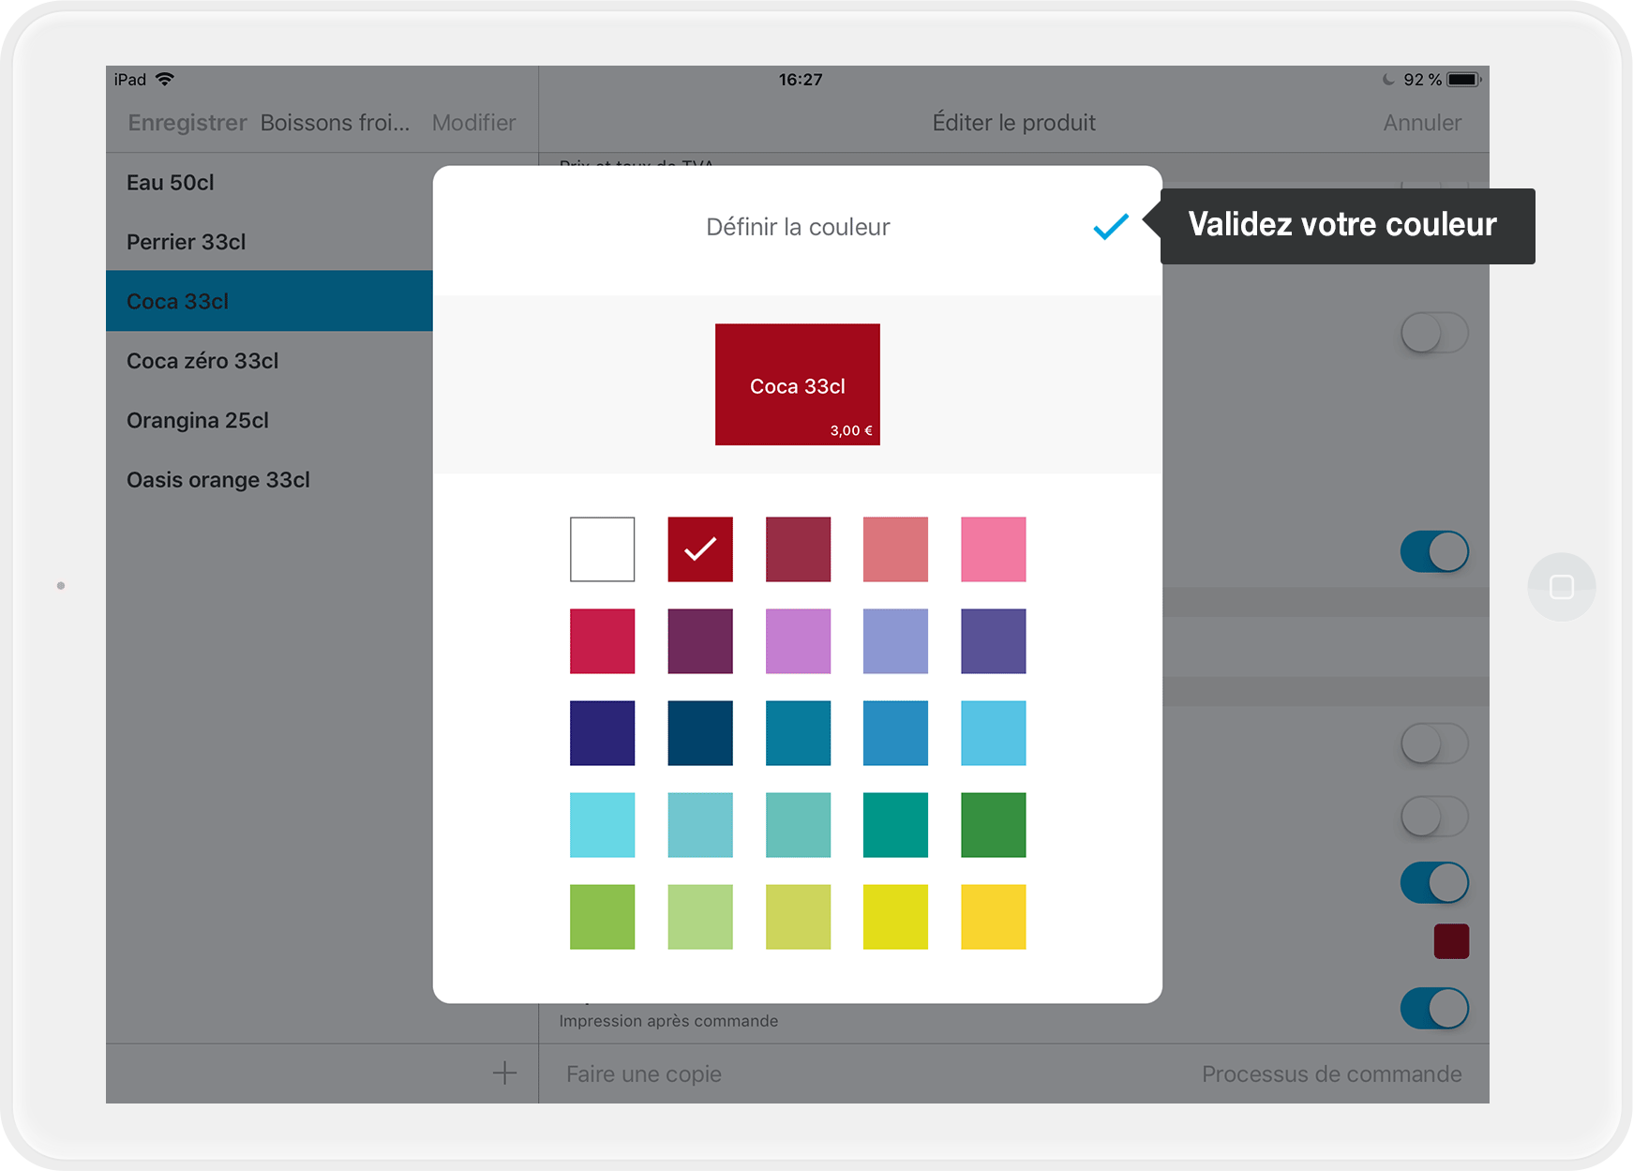The height and width of the screenshot is (1171, 1633).
Task: Tap Faire une copie
Action: tap(644, 1074)
